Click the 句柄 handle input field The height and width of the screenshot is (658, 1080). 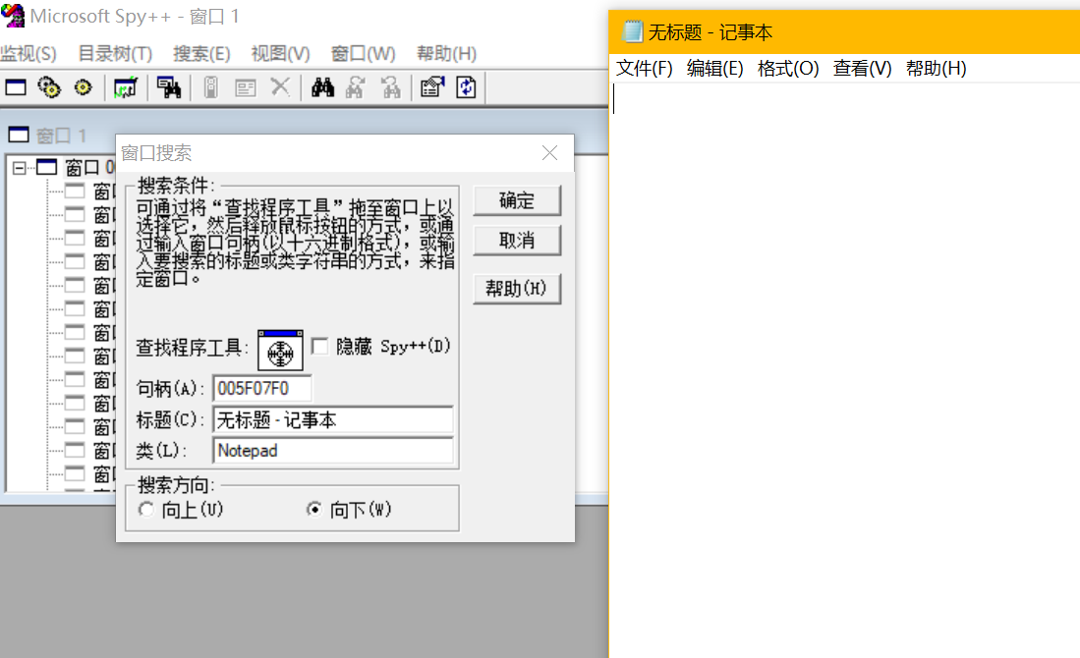[261, 388]
